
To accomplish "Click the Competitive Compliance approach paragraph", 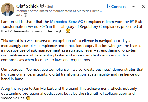I will [x=72, y=74].
